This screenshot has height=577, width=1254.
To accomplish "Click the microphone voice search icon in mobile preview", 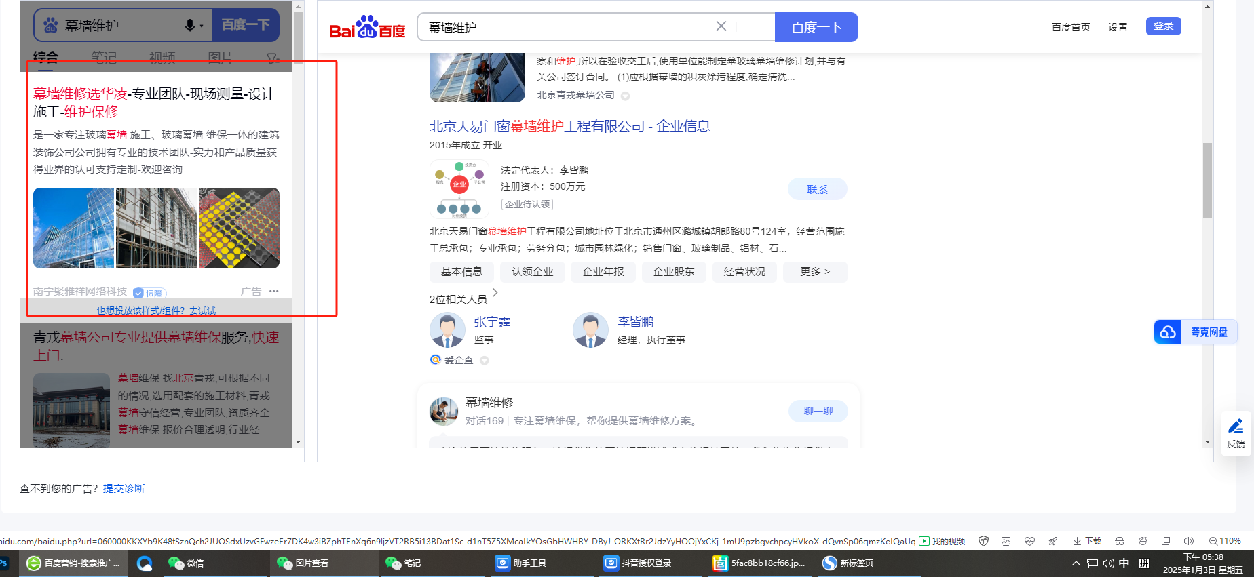I will (x=190, y=26).
